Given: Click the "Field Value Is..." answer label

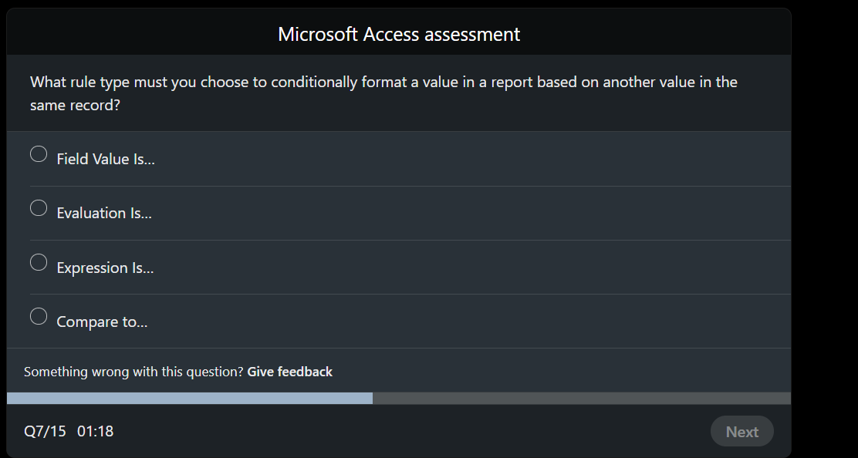Looking at the screenshot, I should click(106, 159).
